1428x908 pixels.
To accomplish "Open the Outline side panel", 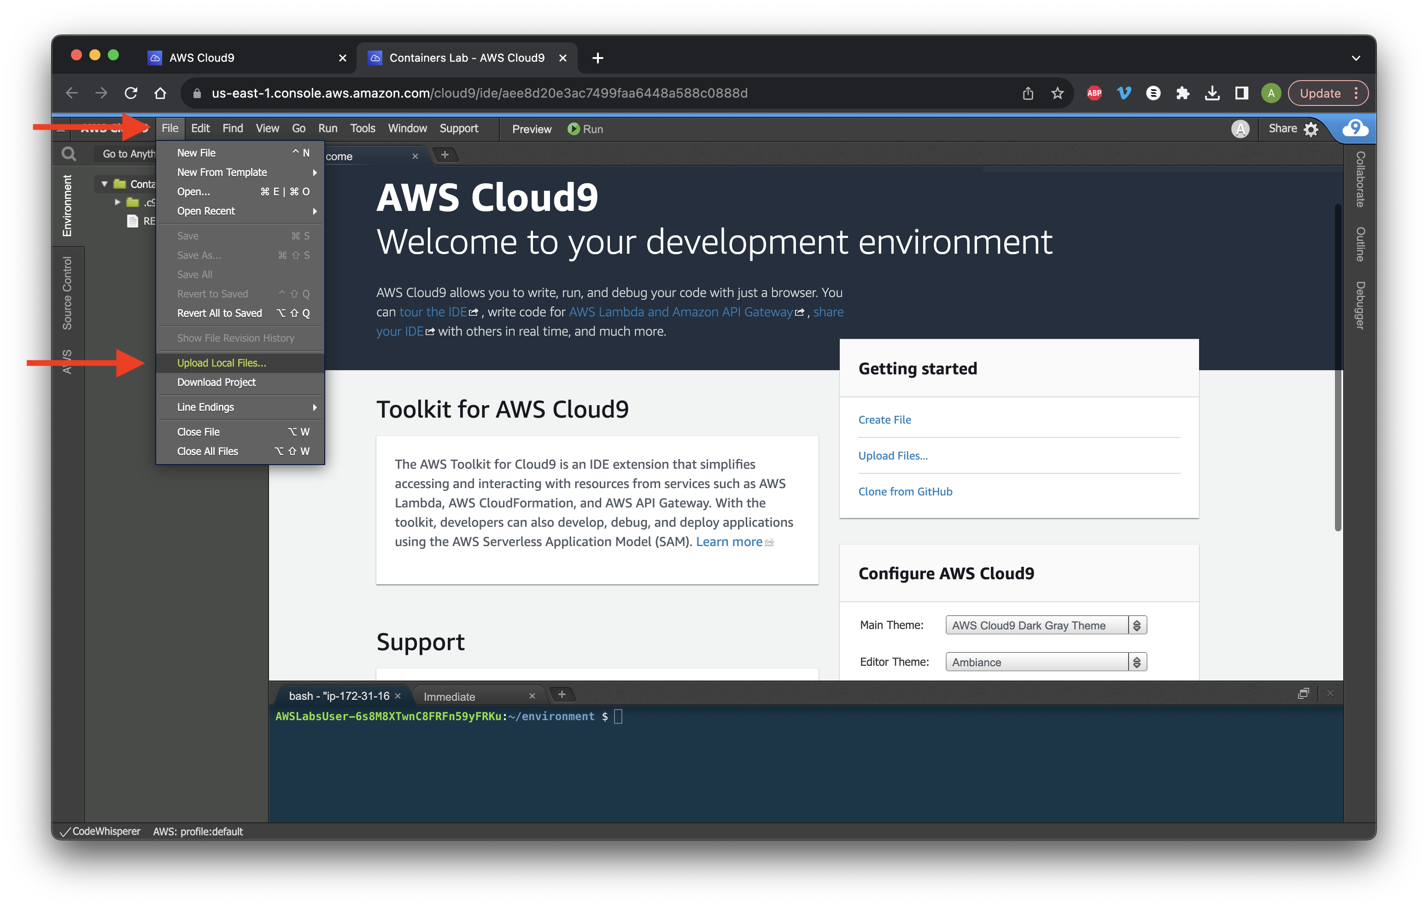I will pyautogui.click(x=1360, y=244).
